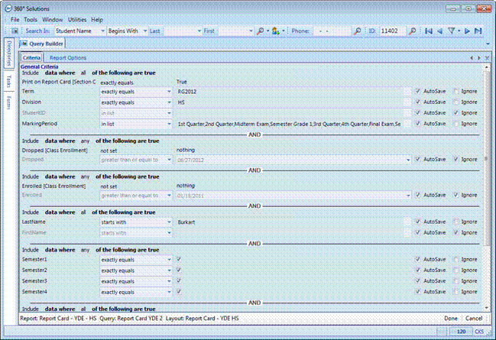Click the phone search magnifier icon
The width and height of the screenshot is (496, 340).
[x=357, y=31]
